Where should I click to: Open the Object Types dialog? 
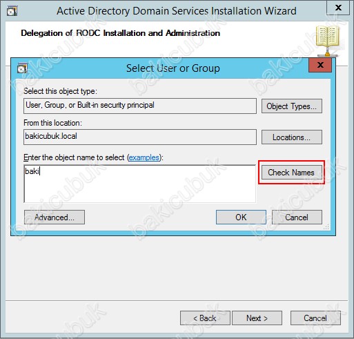tap(291, 106)
